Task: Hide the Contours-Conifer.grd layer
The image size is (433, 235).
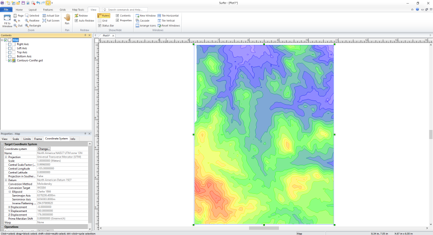Action: click(9, 60)
